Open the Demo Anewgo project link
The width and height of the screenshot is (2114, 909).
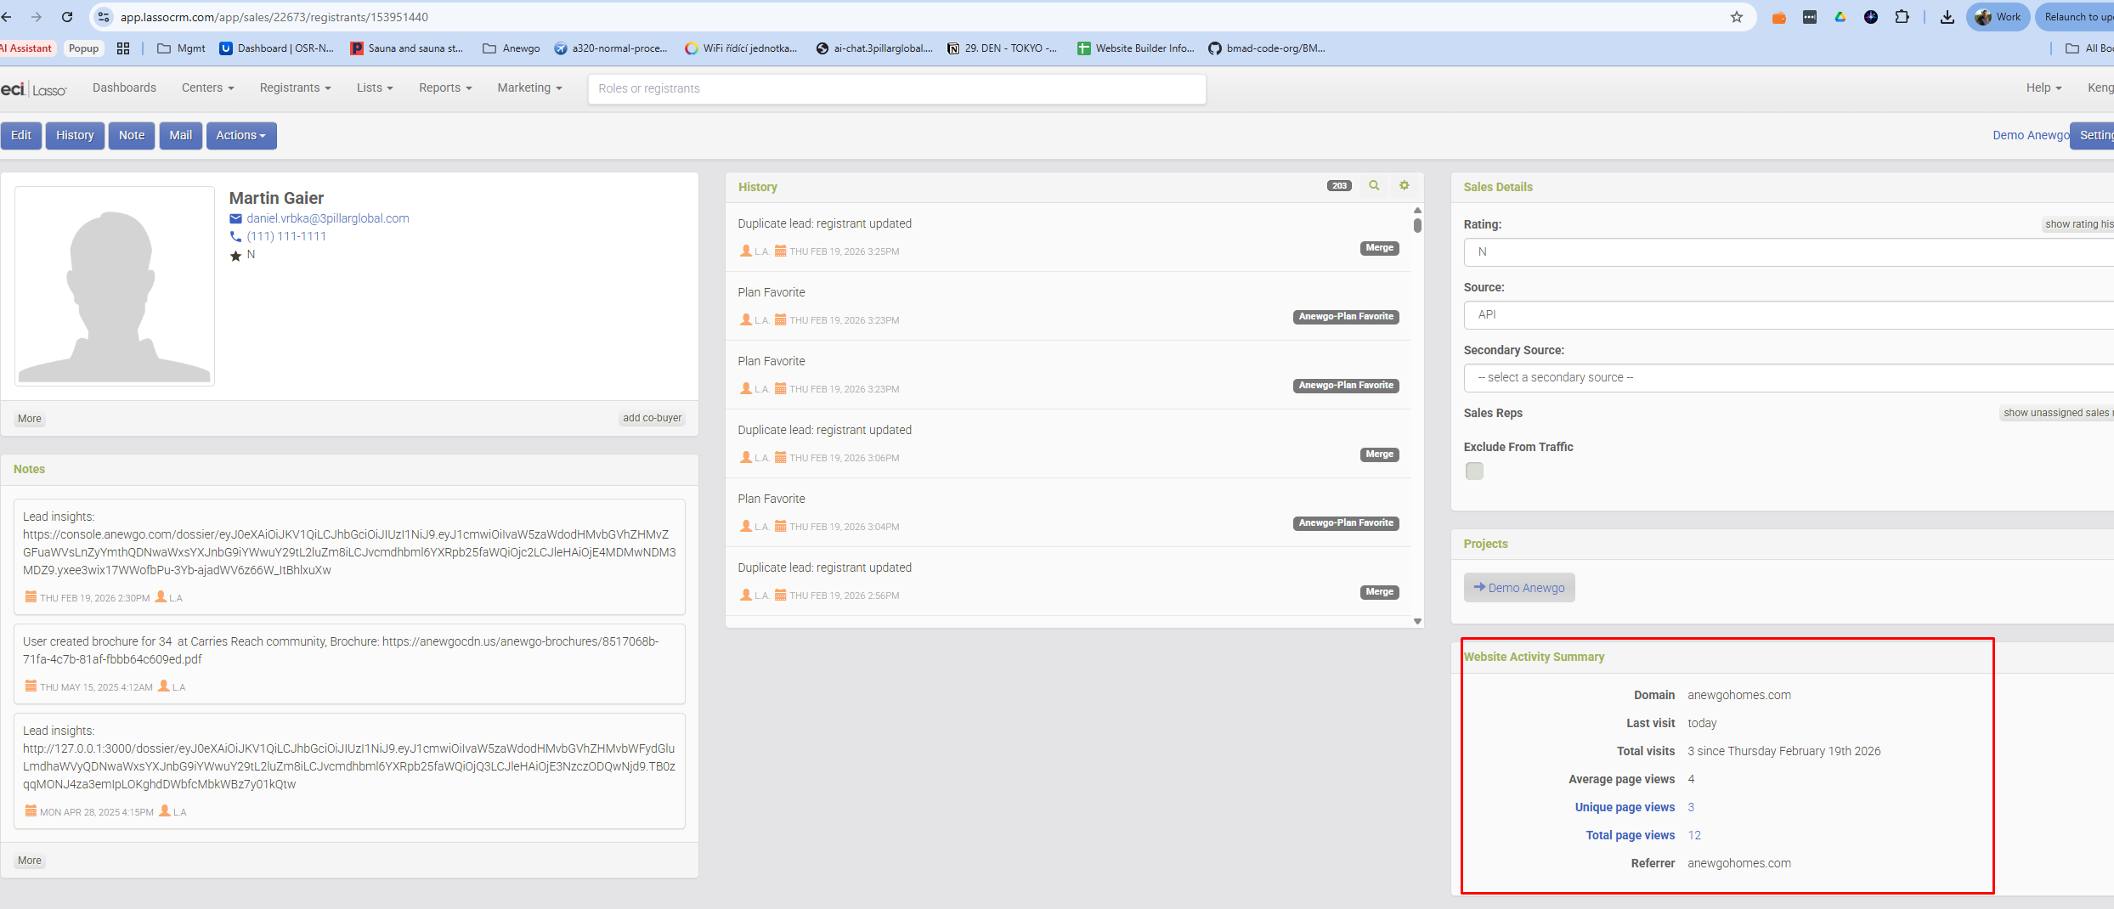[x=1519, y=588]
